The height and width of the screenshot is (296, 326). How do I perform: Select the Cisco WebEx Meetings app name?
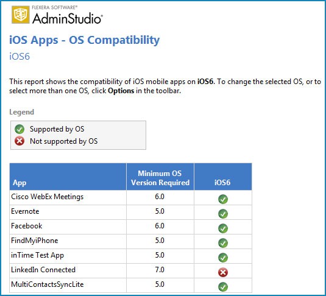pyautogui.click(x=47, y=197)
